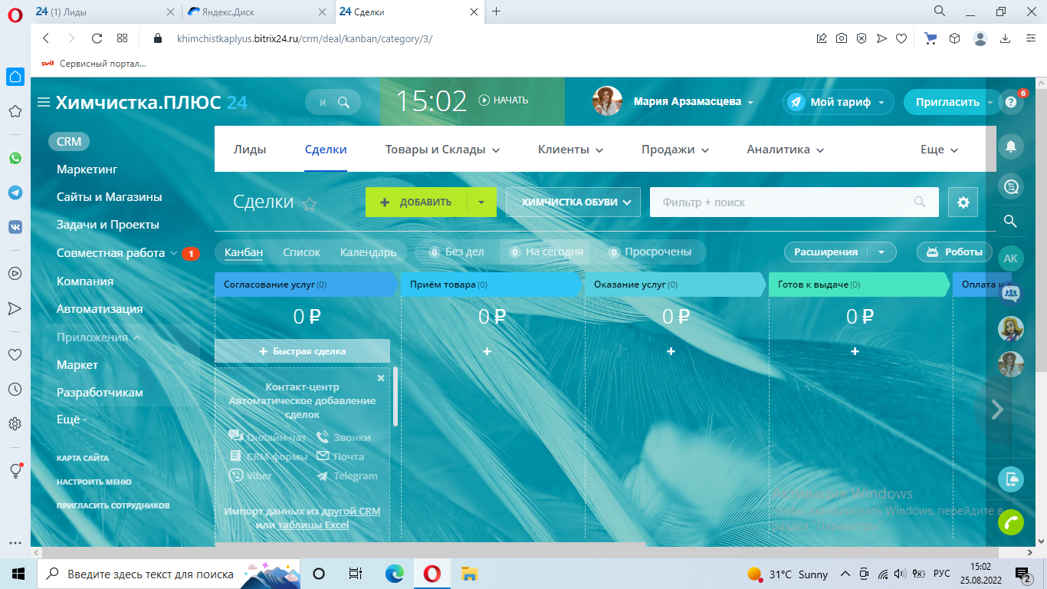The width and height of the screenshot is (1047, 589).
Task: Select the Сделки tab
Action: tap(326, 150)
